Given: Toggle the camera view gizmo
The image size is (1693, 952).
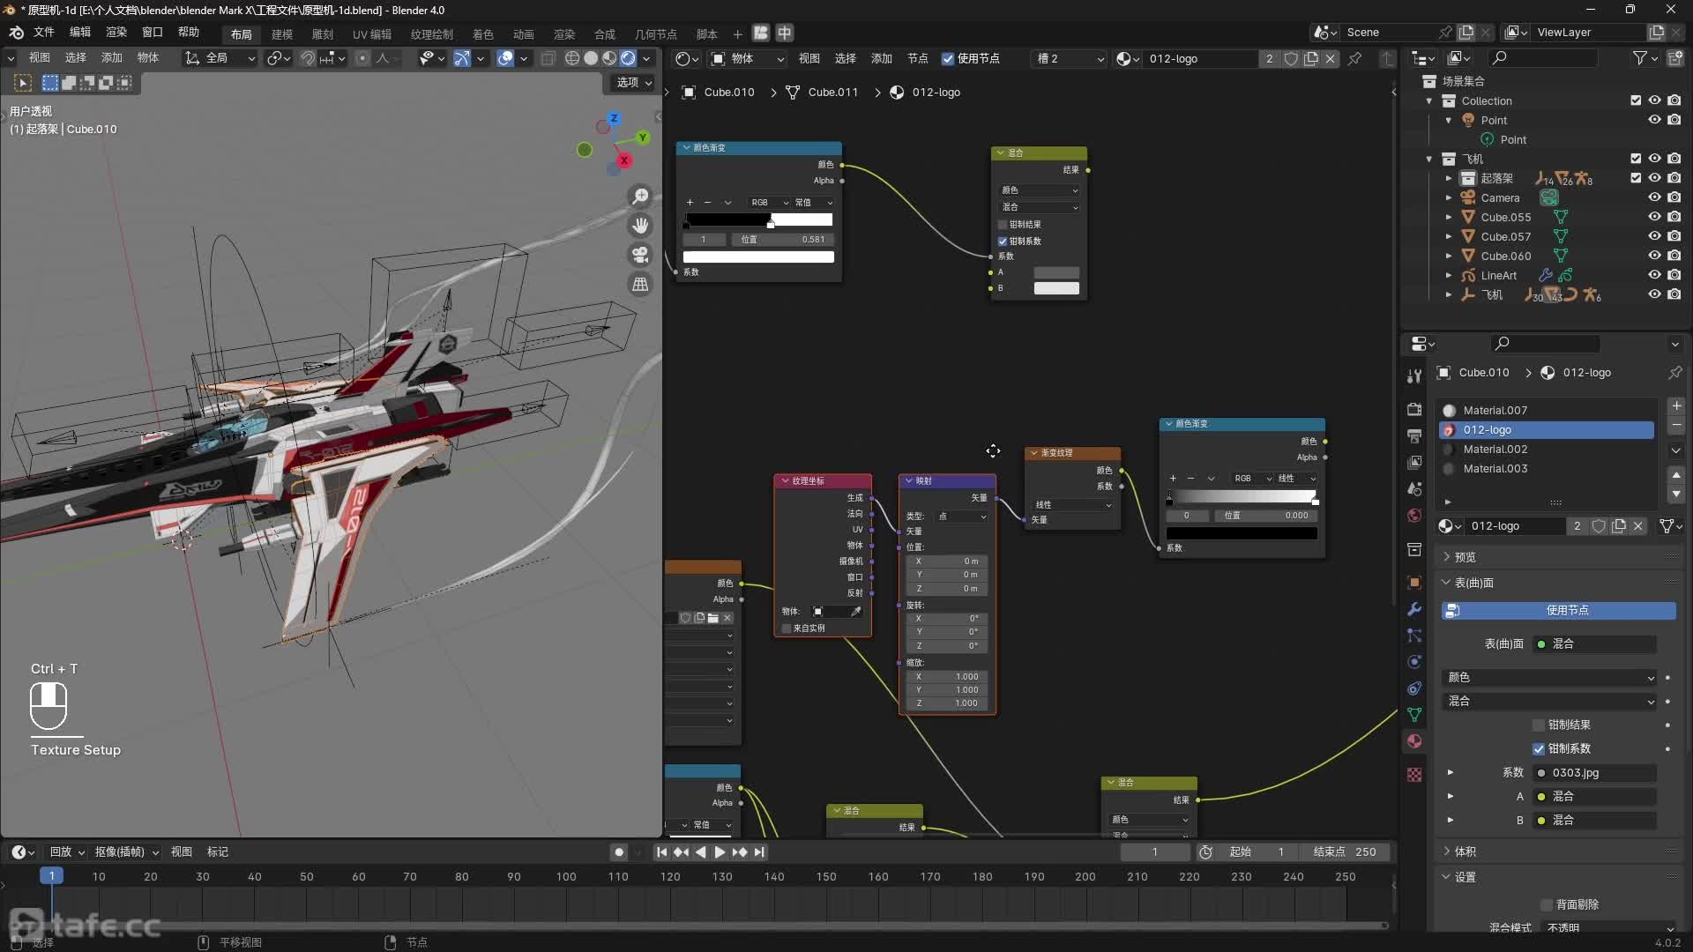Looking at the screenshot, I should 641,255.
